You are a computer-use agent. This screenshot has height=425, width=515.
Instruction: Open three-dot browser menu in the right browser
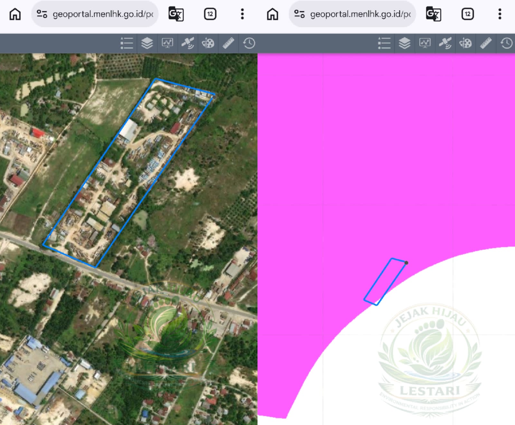click(x=500, y=14)
